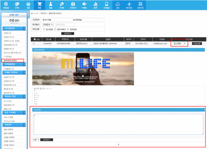
Task: Open 입금대기 리스트 in the sidebar
Action: tap(9, 77)
